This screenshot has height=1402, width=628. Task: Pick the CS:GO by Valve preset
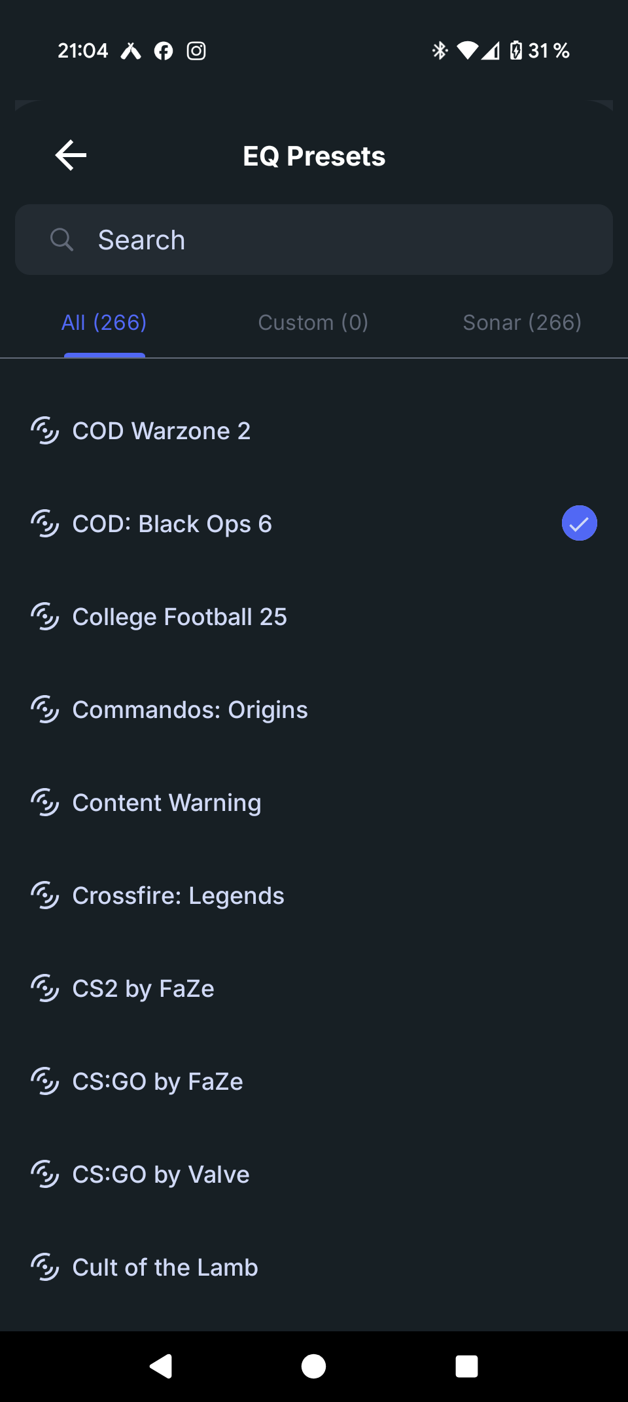coord(161,1174)
